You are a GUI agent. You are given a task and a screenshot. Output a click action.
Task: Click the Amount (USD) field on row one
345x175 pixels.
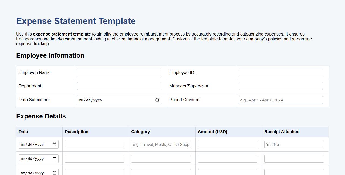(x=227, y=144)
